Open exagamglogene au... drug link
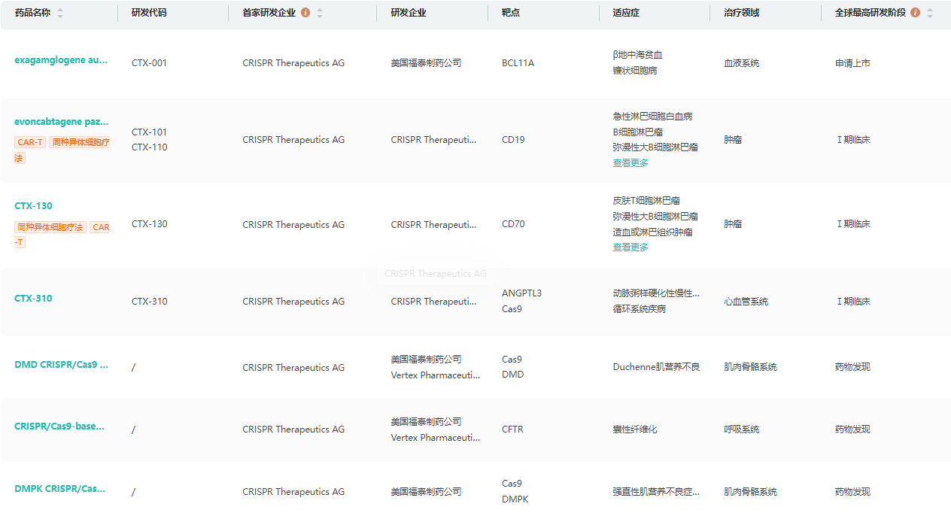The height and width of the screenshot is (513, 951). [x=61, y=60]
